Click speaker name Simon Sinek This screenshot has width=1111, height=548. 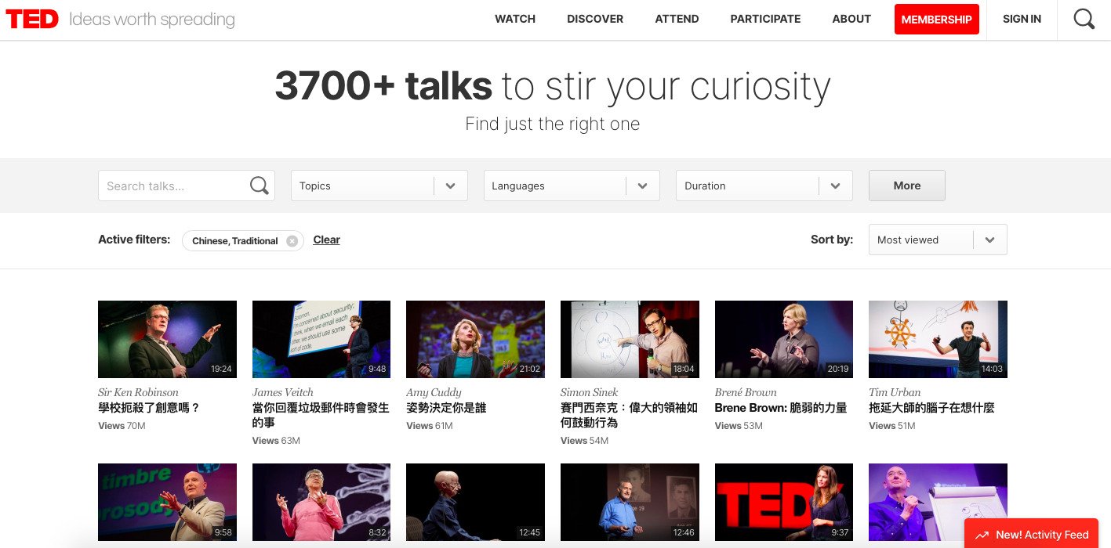coord(590,392)
